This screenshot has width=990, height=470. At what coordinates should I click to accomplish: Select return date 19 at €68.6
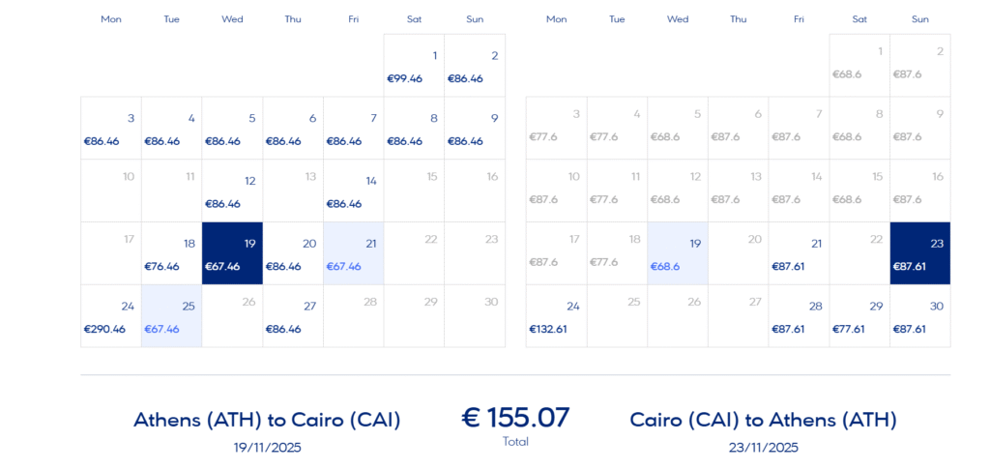pos(678,253)
